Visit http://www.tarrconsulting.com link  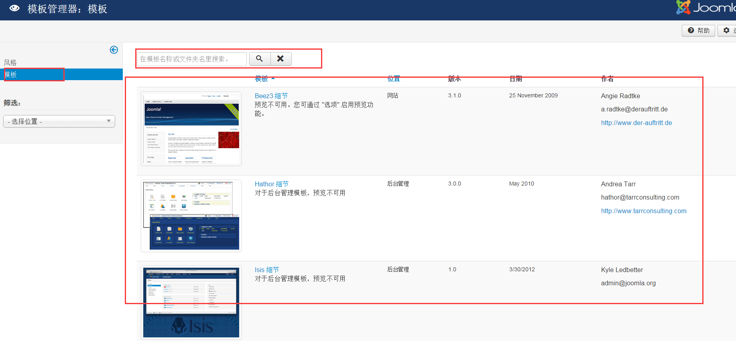pyautogui.click(x=644, y=211)
